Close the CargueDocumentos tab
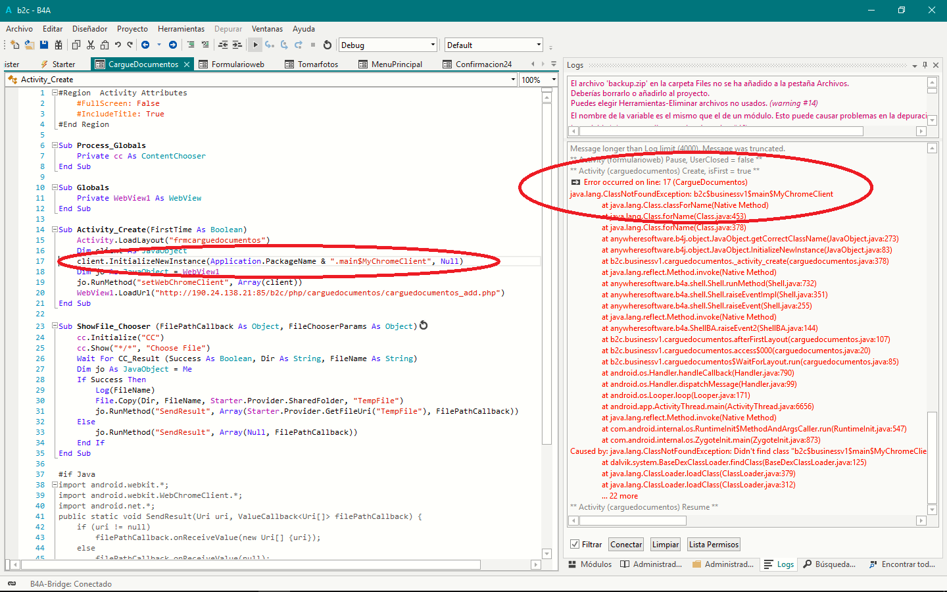 (x=187, y=64)
